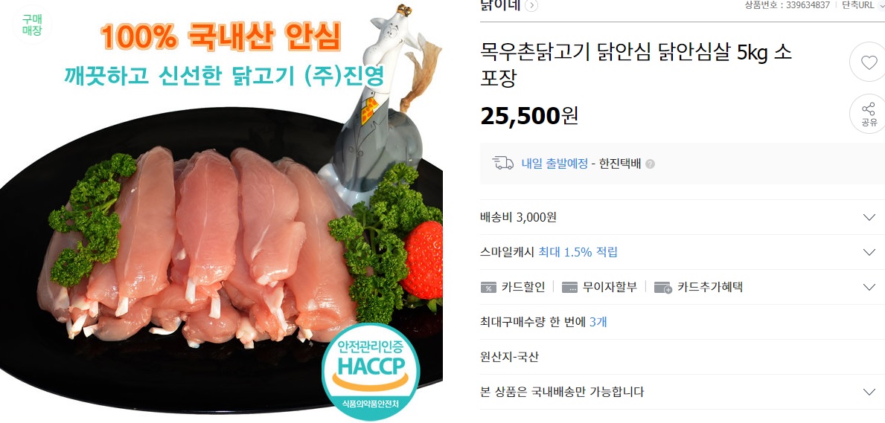Click the chicken tenderloin product image
Viewport: 885px width, 423px height.
click(221, 211)
